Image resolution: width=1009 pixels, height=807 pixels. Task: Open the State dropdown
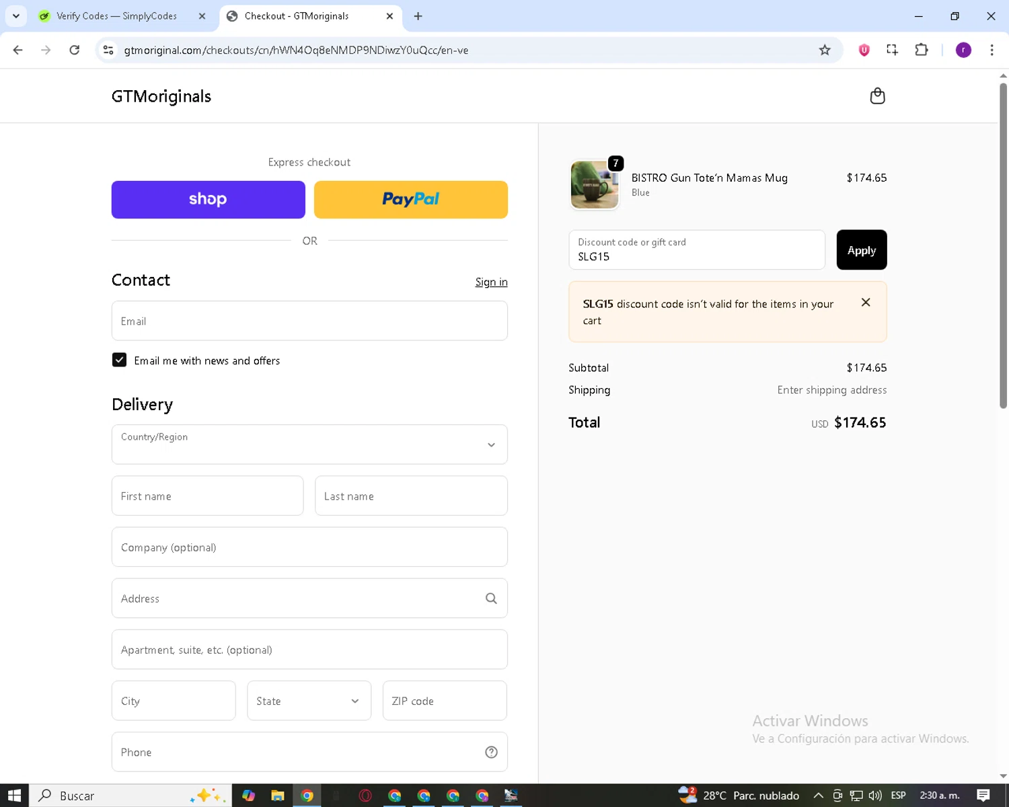pyautogui.click(x=309, y=701)
